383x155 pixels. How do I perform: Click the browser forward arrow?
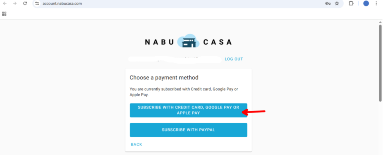15,3
